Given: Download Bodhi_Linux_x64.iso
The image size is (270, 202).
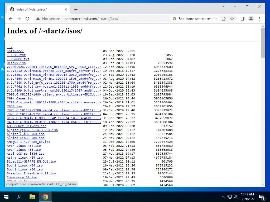Looking at the screenshot, I should [x=25, y=166].
